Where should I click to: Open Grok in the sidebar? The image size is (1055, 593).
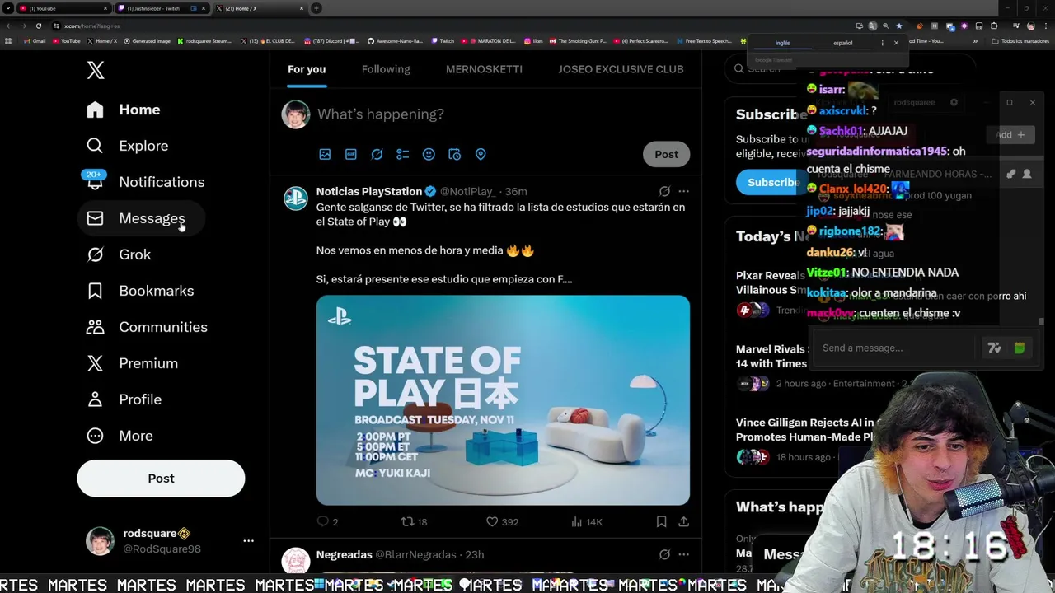pos(120,254)
